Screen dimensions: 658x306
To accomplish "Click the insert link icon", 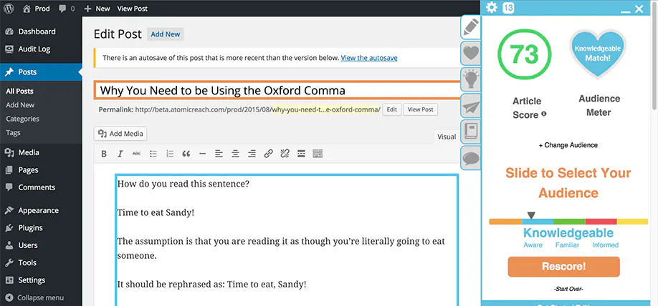I will [x=268, y=154].
